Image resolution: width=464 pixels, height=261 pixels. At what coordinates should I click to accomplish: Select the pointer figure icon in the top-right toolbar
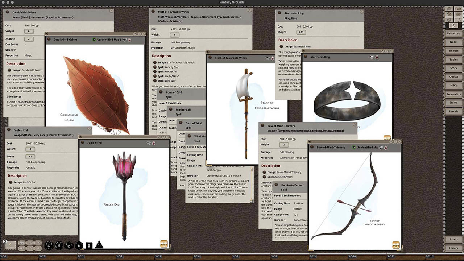453,25
